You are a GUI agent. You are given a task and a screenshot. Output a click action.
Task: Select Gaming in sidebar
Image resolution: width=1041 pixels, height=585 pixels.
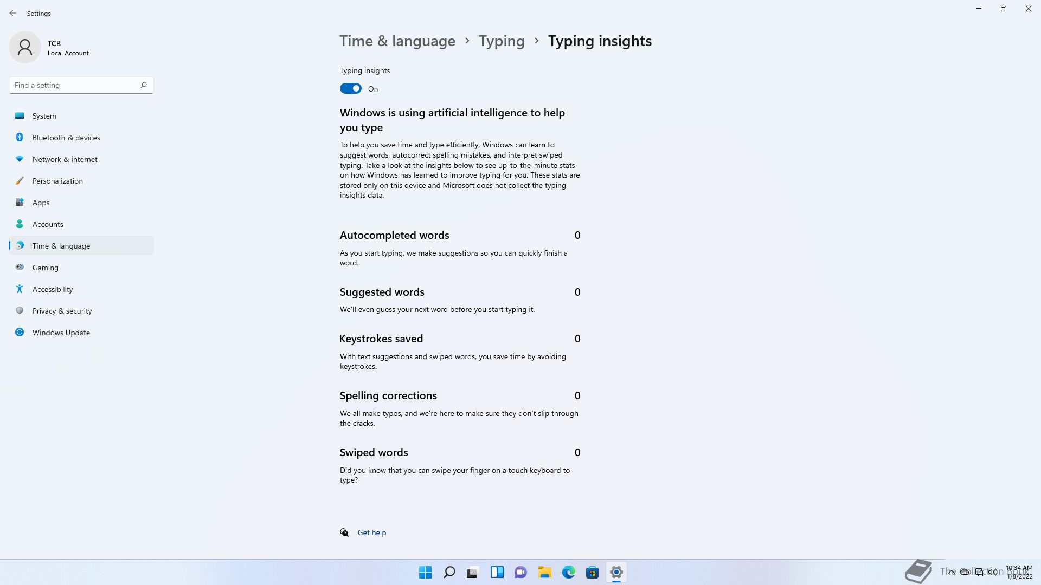81,267
